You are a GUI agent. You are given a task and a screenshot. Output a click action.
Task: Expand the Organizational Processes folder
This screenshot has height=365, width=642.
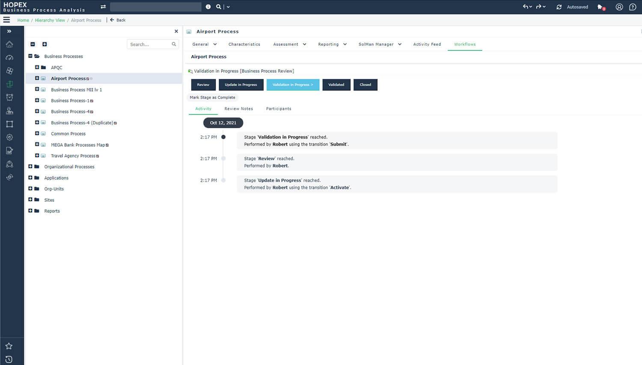(30, 166)
